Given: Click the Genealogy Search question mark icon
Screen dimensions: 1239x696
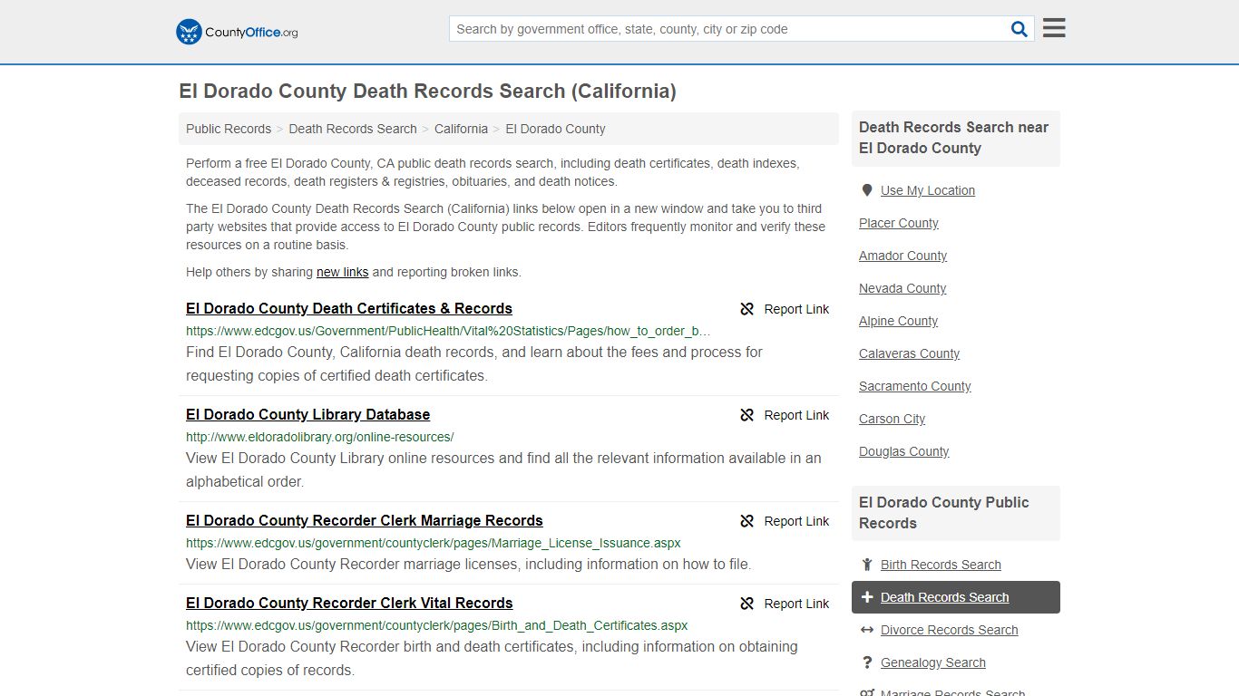Looking at the screenshot, I should (x=867, y=662).
